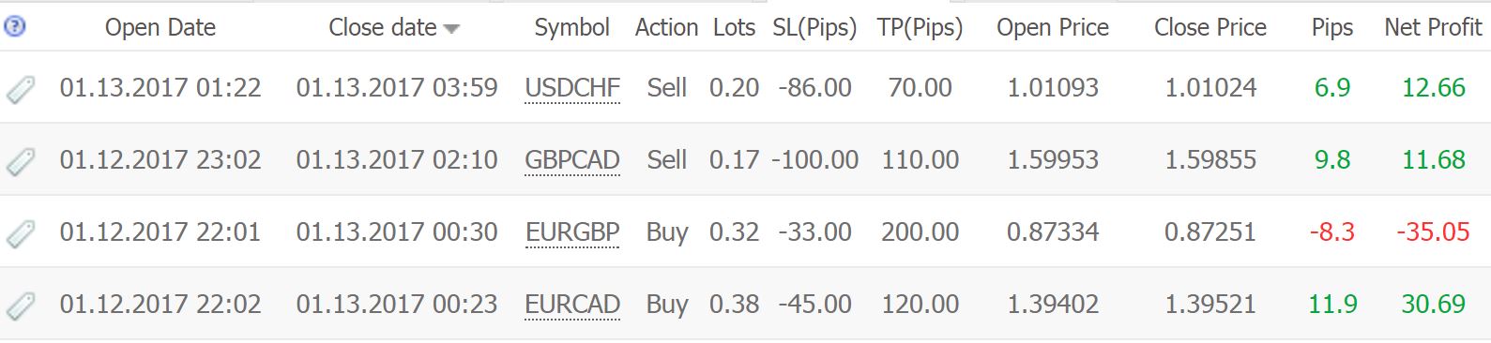Open tag icon for EURCAD trade row

tap(21, 306)
